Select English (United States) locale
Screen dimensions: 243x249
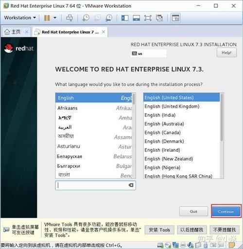(x=182, y=98)
